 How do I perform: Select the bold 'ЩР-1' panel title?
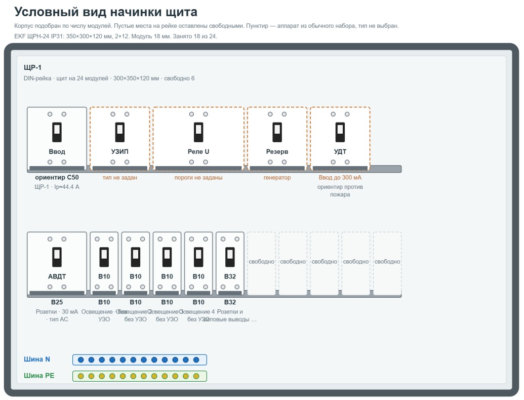(x=32, y=67)
